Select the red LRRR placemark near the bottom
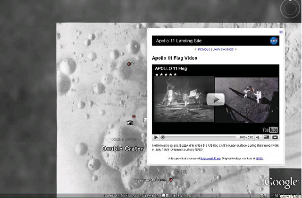302x198 pixels. click(x=171, y=180)
